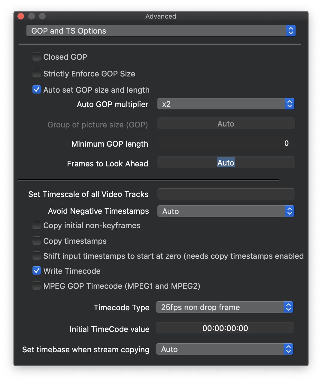The width and height of the screenshot is (322, 382).
Task: Open the Timecode Type dropdown
Action: 224,307
